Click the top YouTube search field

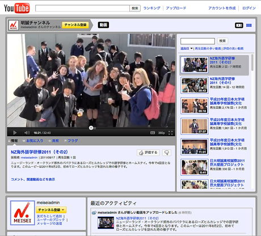pos(82,9)
